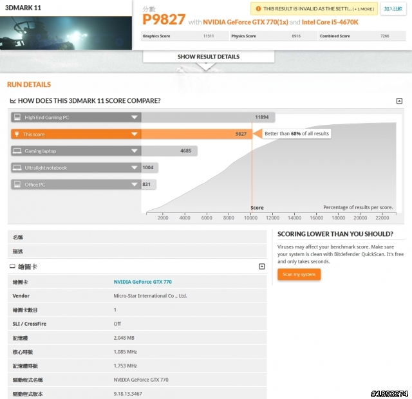This screenshot has height=399, width=412.
Task: Click the Gaming laptop icon
Action: (17, 151)
